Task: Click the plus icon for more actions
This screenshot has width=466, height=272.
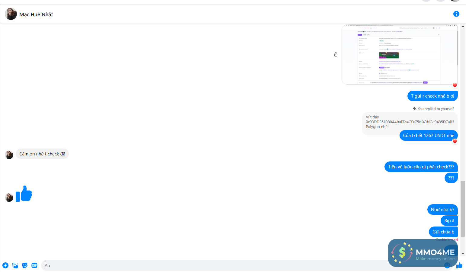Action: coord(5,265)
